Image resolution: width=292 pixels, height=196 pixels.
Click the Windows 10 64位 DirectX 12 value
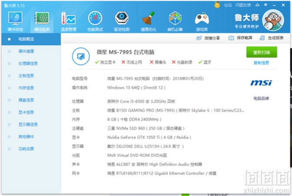pos(136,88)
